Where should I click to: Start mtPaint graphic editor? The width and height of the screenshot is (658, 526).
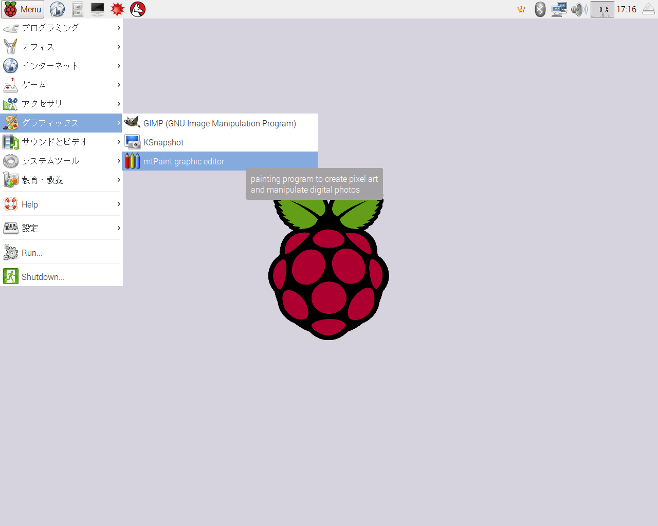[x=220, y=161]
